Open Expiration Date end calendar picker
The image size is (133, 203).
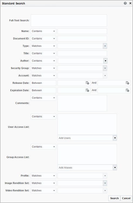(127, 90)
